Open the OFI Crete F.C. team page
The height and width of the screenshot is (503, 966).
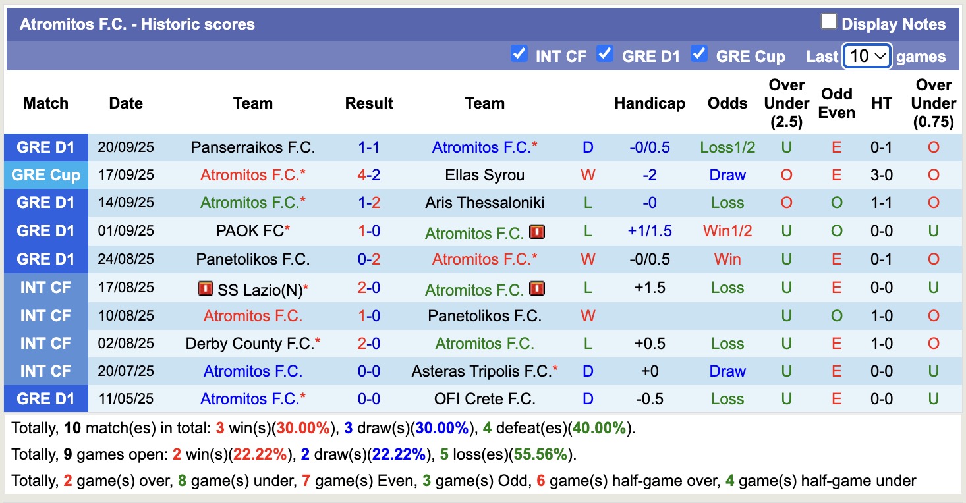pos(484,398)
